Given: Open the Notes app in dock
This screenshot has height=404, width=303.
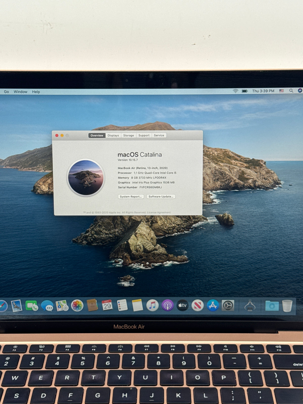Looking at the screenshot, I should coord(137,305).
